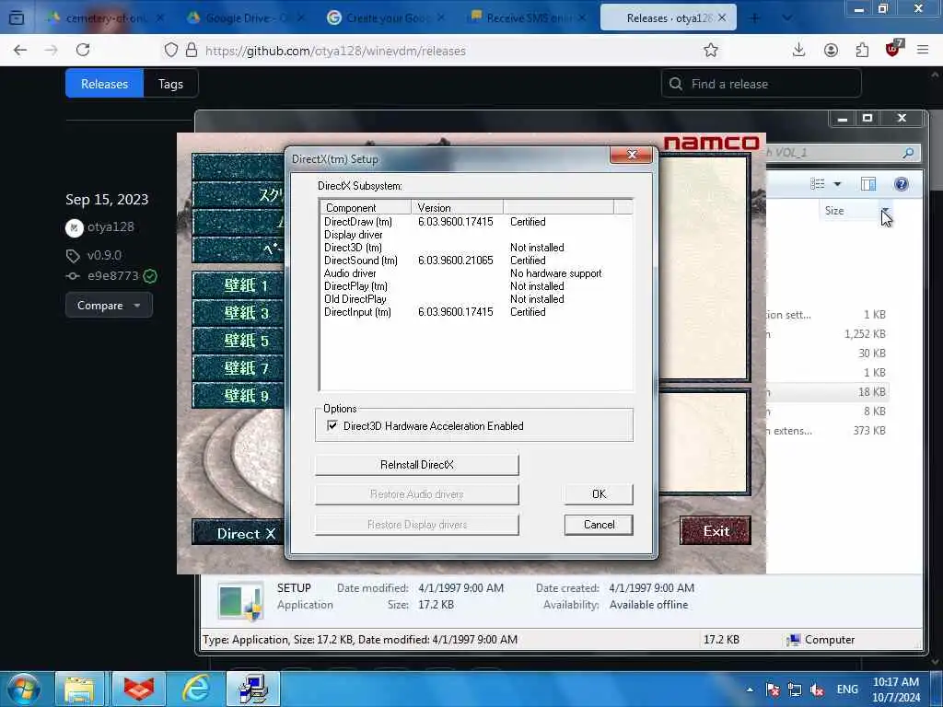The image size is (943, 707).
Task: Click the taskbar setup program icon
Action: point(253,689)
